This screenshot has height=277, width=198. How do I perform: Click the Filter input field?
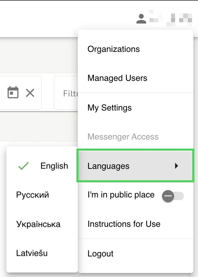tap(66, 93)
